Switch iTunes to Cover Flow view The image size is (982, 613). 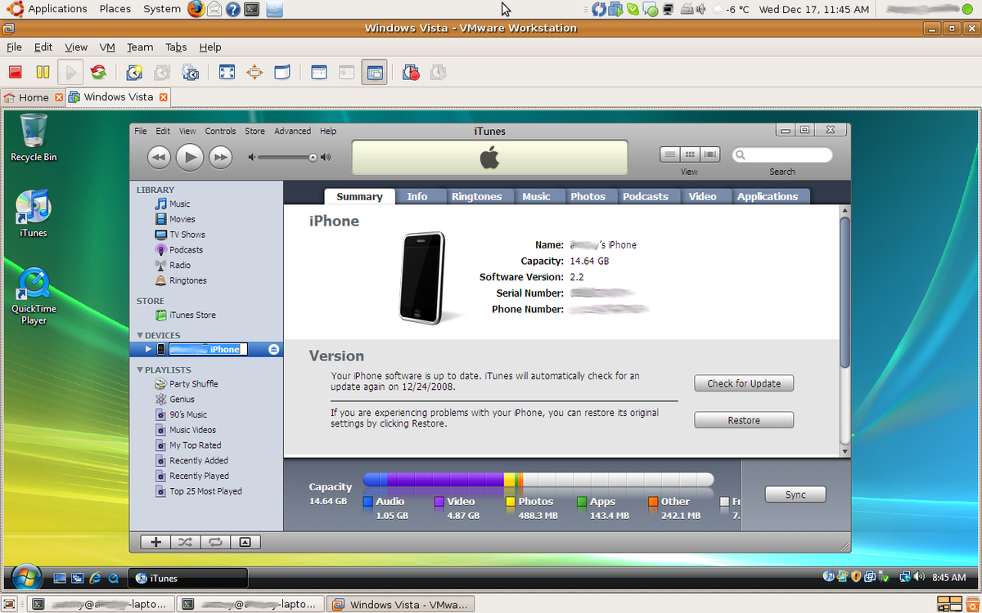point(709,154)
